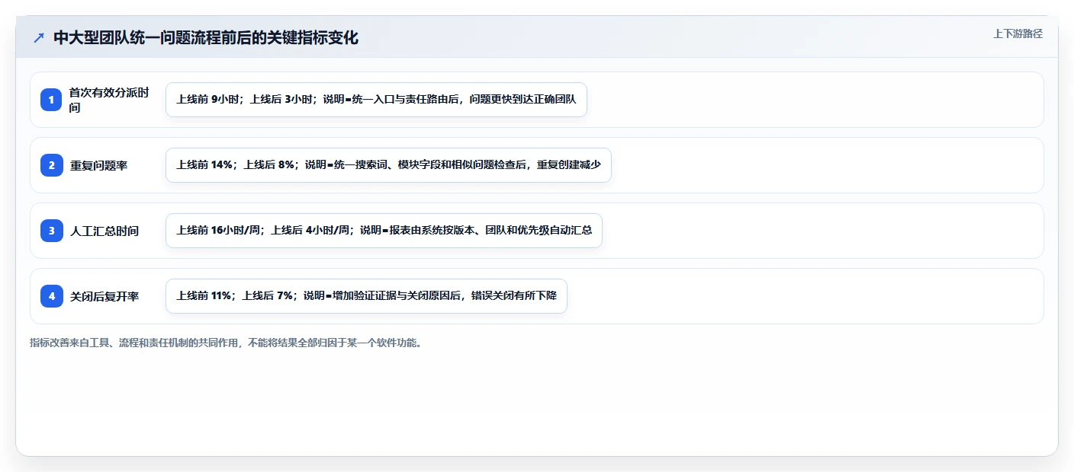Click the detail box starting 上线前 14%
The height and width of the screenshot is (472, 1074).
click(x=388, y=165)
